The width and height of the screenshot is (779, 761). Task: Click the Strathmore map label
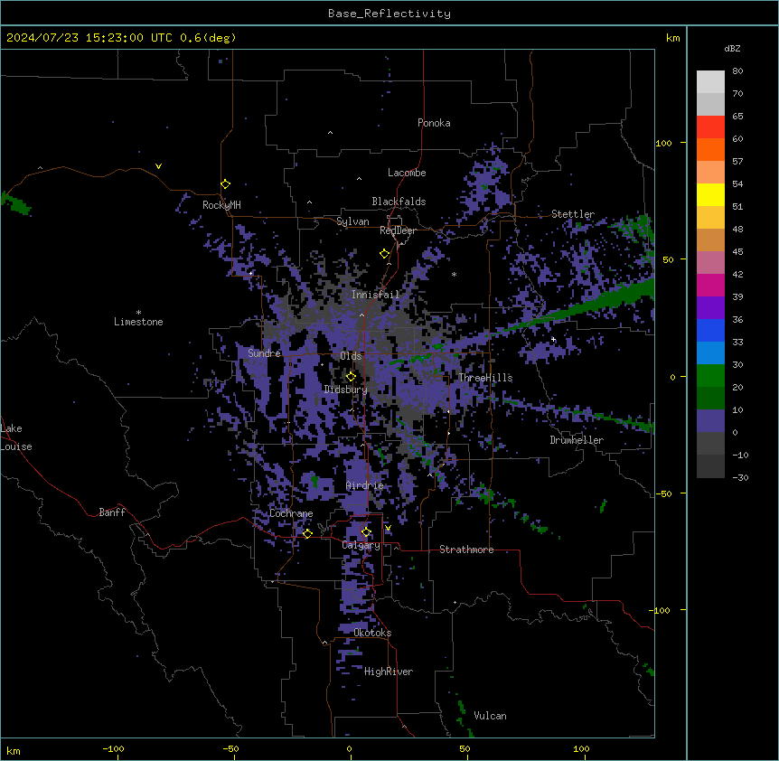pos(466,550)
